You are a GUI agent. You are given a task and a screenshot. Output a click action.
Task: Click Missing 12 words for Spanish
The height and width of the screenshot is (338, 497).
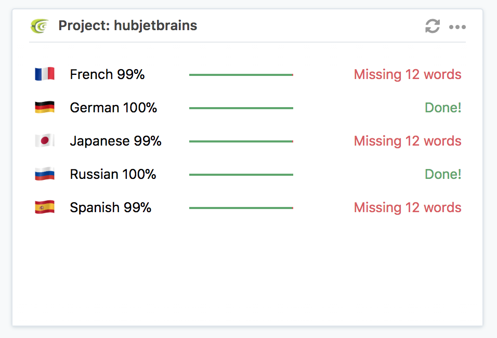408,207
